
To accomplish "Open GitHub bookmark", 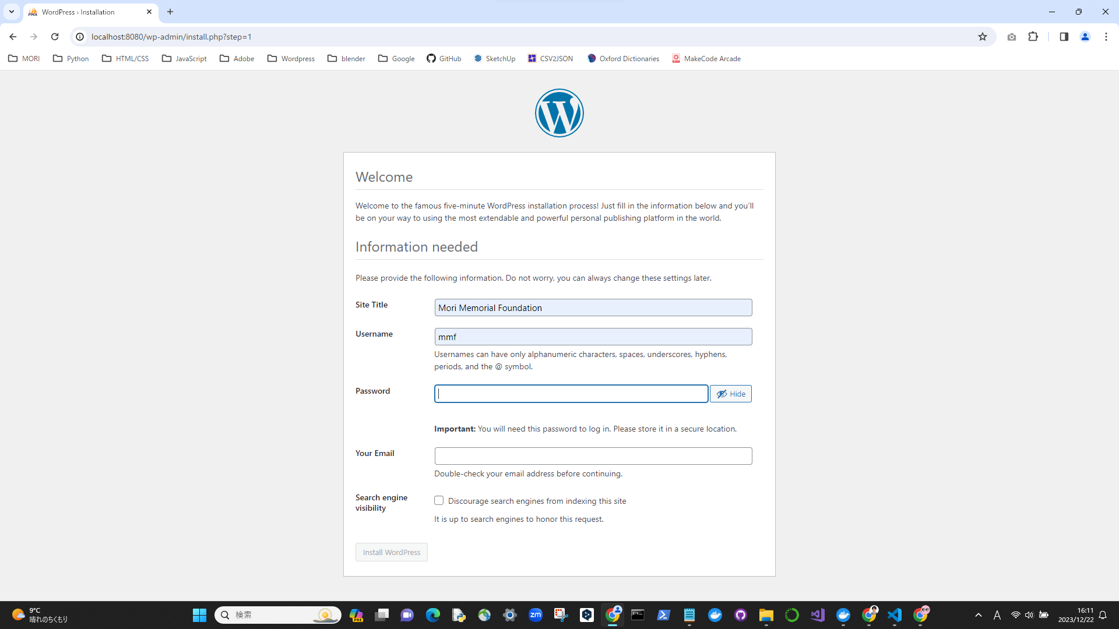I will (444, 58).
